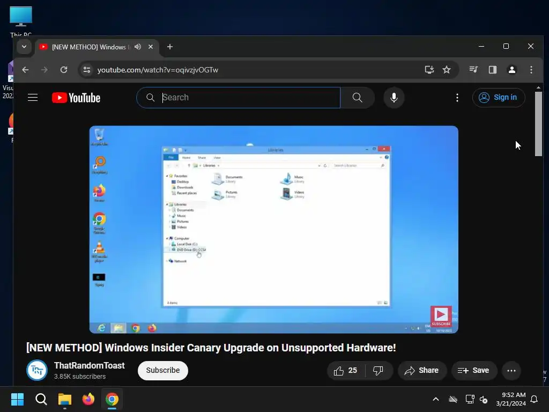Screen dimensions: 549x412
Task: Click the network icon in system tray
Action: tap(470, 399)
